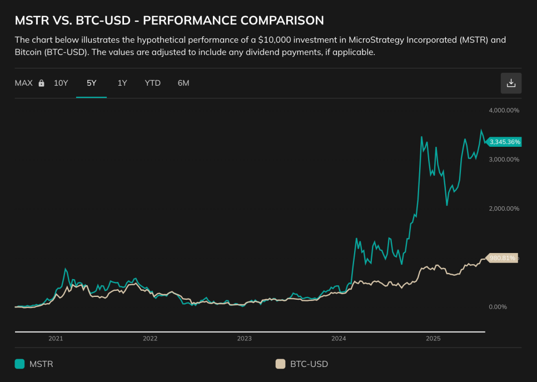The image size is (537, 382).
Task: Click the 0.00% y-axis label
Action: 498,307
